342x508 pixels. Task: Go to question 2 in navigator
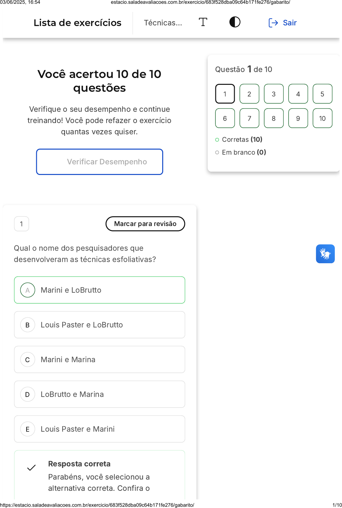tap(249, 94)
